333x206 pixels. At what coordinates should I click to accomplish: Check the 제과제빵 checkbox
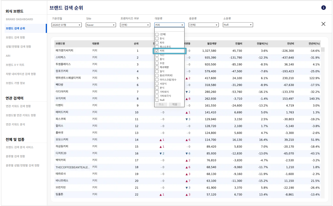157,67
